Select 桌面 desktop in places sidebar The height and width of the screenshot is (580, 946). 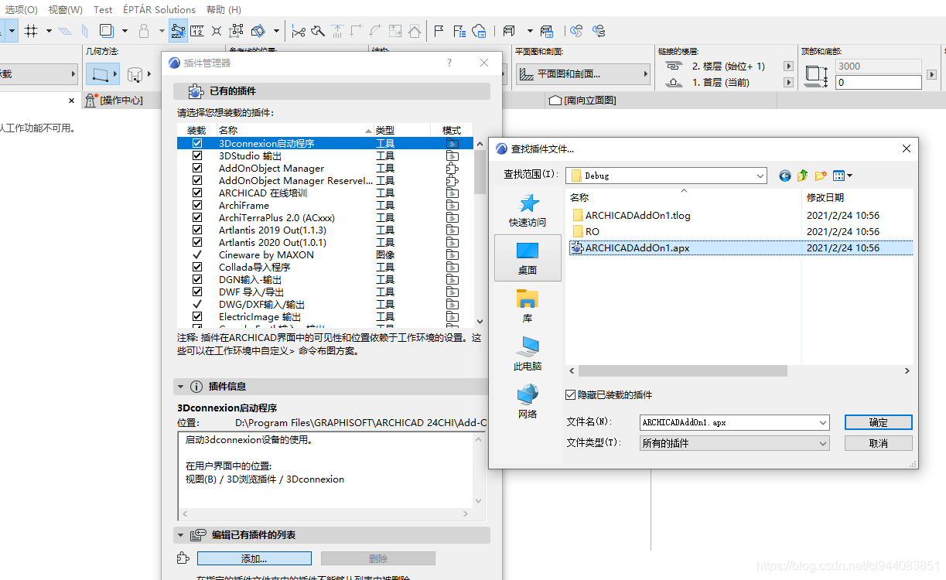528,258
